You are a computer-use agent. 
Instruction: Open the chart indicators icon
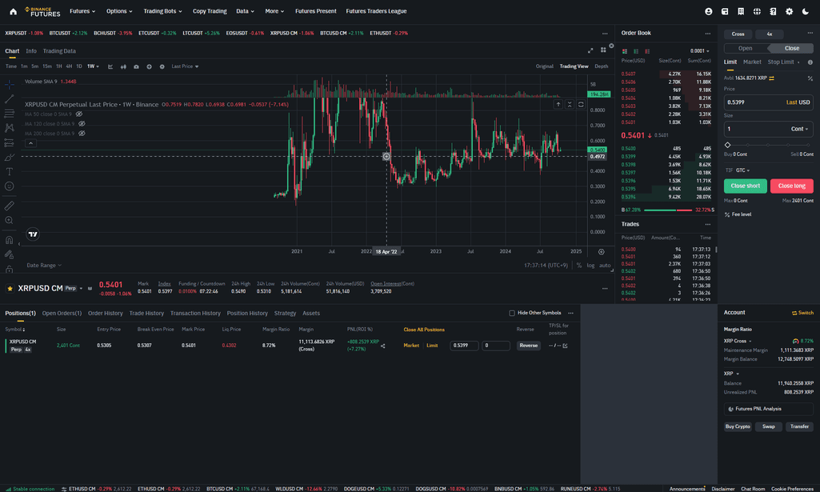click(x=110, y=66)
